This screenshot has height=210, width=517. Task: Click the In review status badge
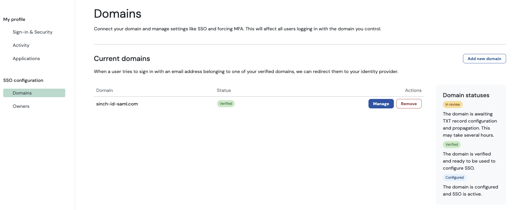click(453, 105)
